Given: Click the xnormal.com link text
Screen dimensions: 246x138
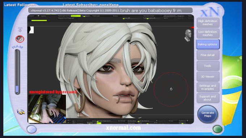Looking at the screenshot, I should pos(123,128).
